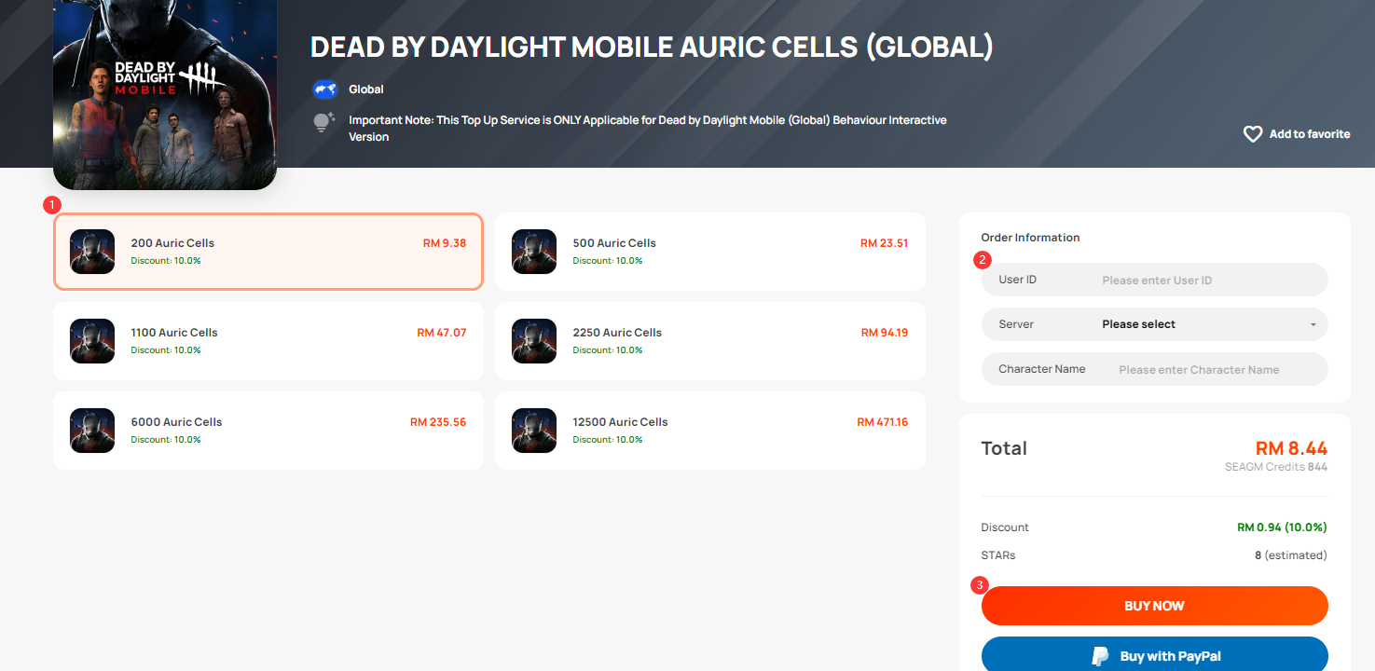This screenshot has height=671, width=1375.
Task: Click the Server dropdown arrow
Action: click(x=1313, y=325)
